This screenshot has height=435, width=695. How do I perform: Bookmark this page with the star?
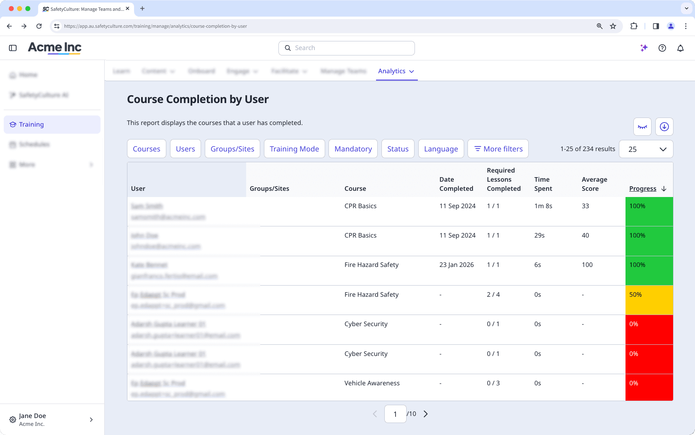(x=613, y=26)
